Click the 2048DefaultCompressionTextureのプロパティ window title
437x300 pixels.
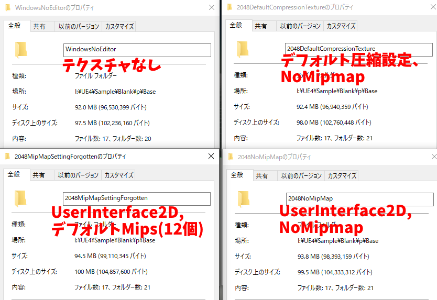point(295,7)
